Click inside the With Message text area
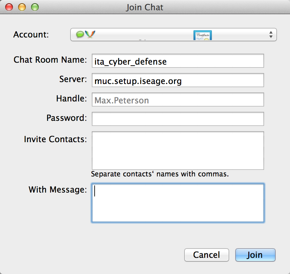The width and height of the screenshot is (290, 274). click(x=178, y=203)
